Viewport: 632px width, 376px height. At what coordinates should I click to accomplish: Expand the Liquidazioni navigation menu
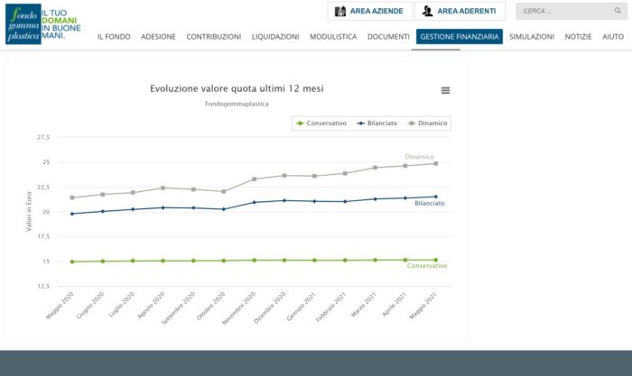click(275, 37)
